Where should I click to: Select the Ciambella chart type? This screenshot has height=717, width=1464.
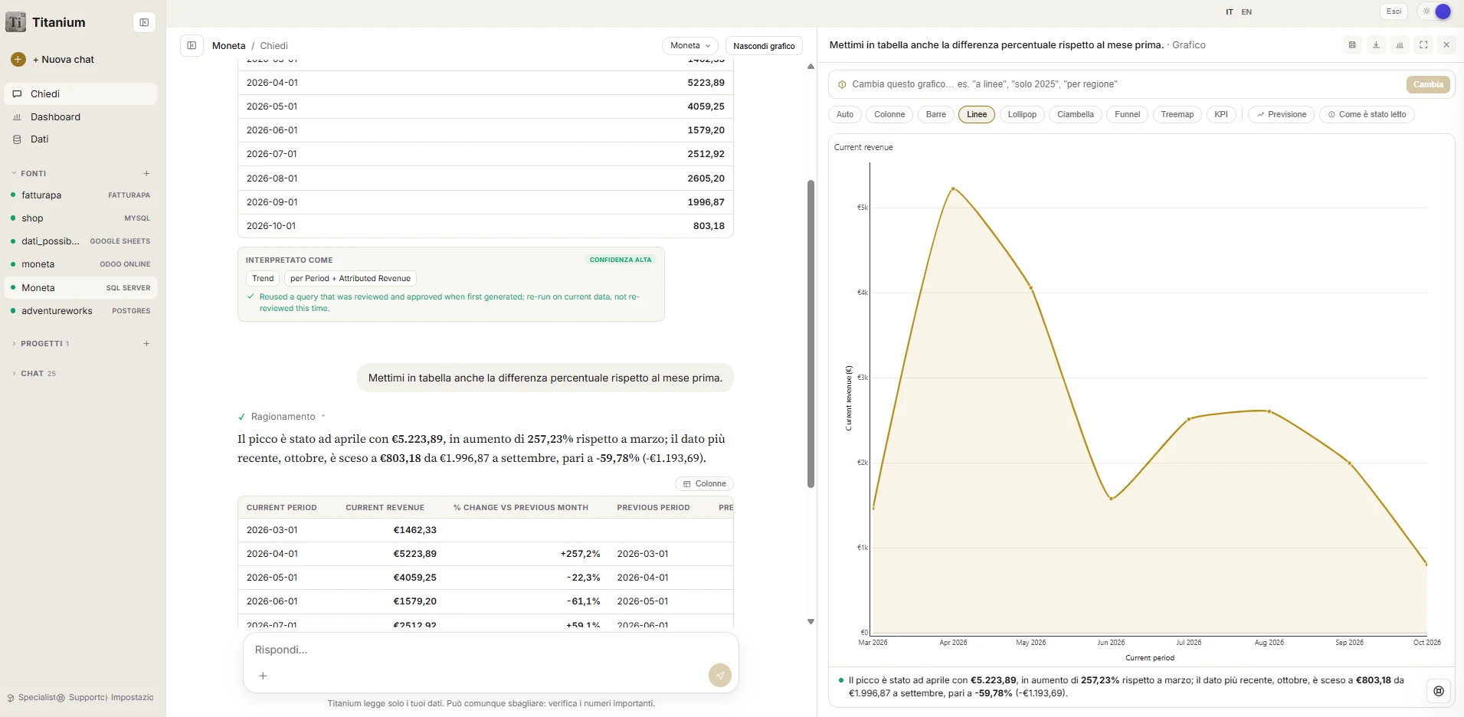pos(1075,115)
